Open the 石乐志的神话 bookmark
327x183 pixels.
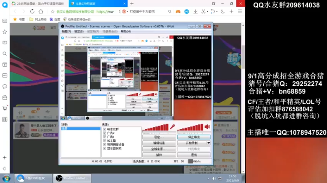pos(77,19)
